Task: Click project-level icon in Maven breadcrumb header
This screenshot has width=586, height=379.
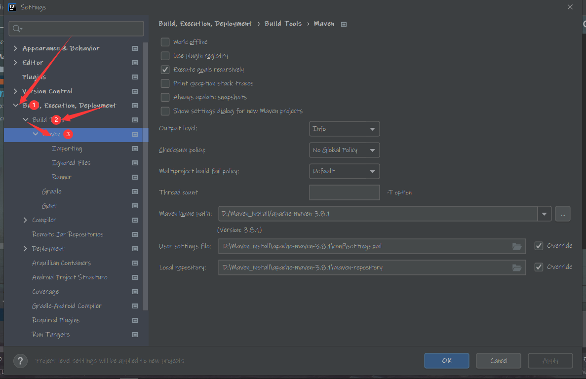Action: [x=344, y=24]
